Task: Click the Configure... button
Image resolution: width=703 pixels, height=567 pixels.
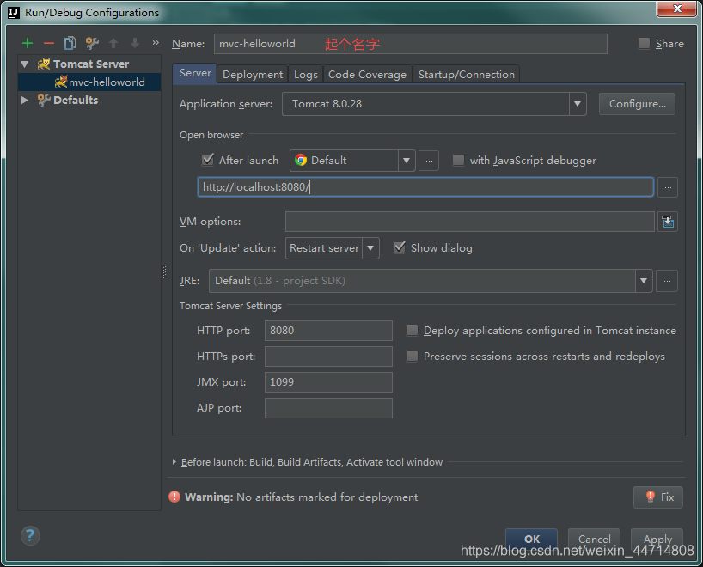Action: [637, 104]
